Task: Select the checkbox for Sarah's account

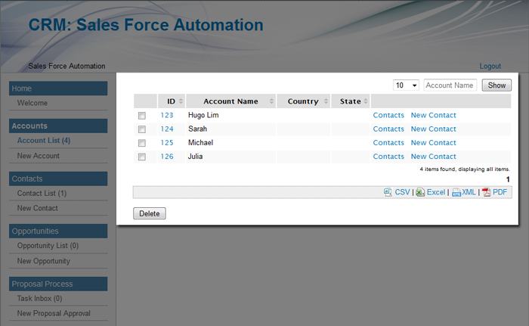Action: coord(141,129)
